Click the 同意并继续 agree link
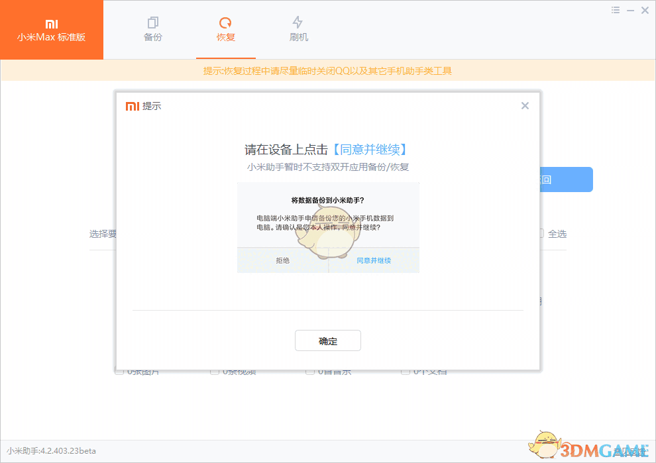Image resolution: width=656 pixels, height=463 pixels. 373,260
